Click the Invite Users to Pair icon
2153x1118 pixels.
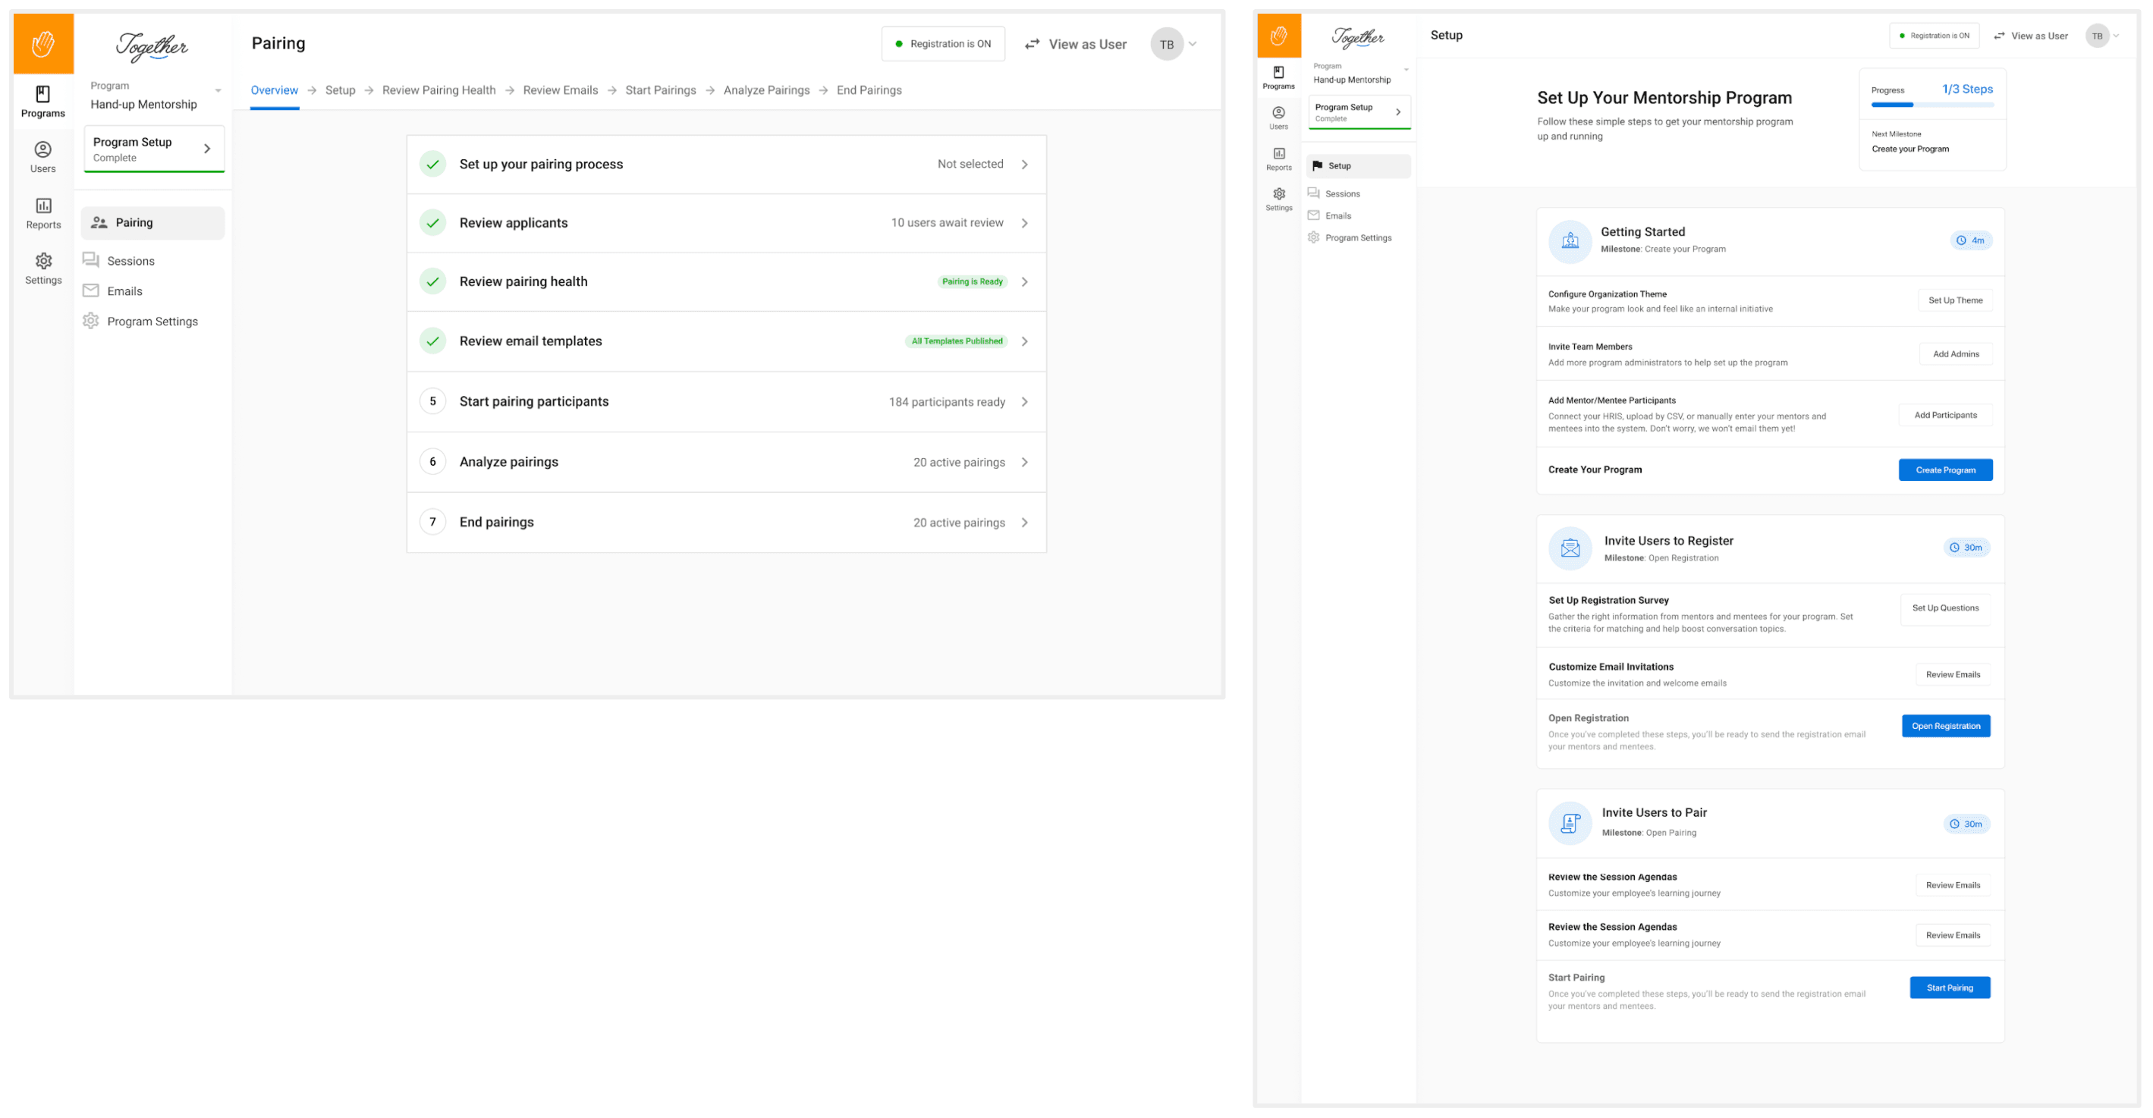pyautogui.click(x=1570, y=823)
